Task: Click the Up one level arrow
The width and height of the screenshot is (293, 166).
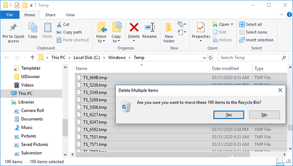Action: coord(33,58)
